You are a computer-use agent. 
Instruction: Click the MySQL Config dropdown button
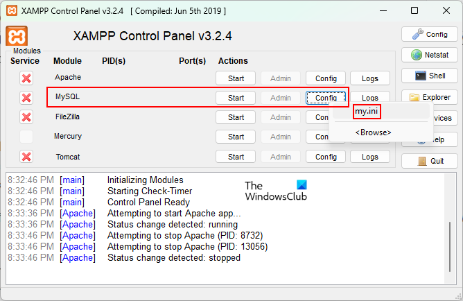tap(326, 98)
